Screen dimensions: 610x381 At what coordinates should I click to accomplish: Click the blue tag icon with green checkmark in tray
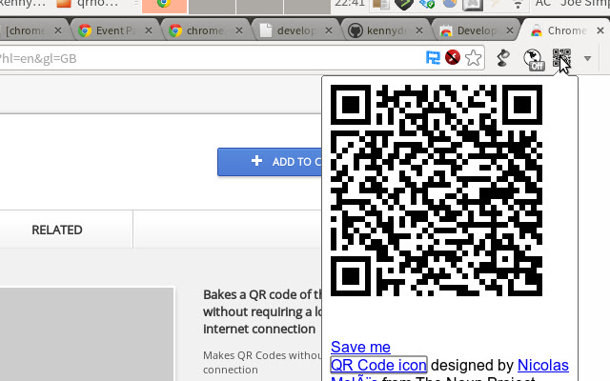pyautogui.click(x=427, y=4)
